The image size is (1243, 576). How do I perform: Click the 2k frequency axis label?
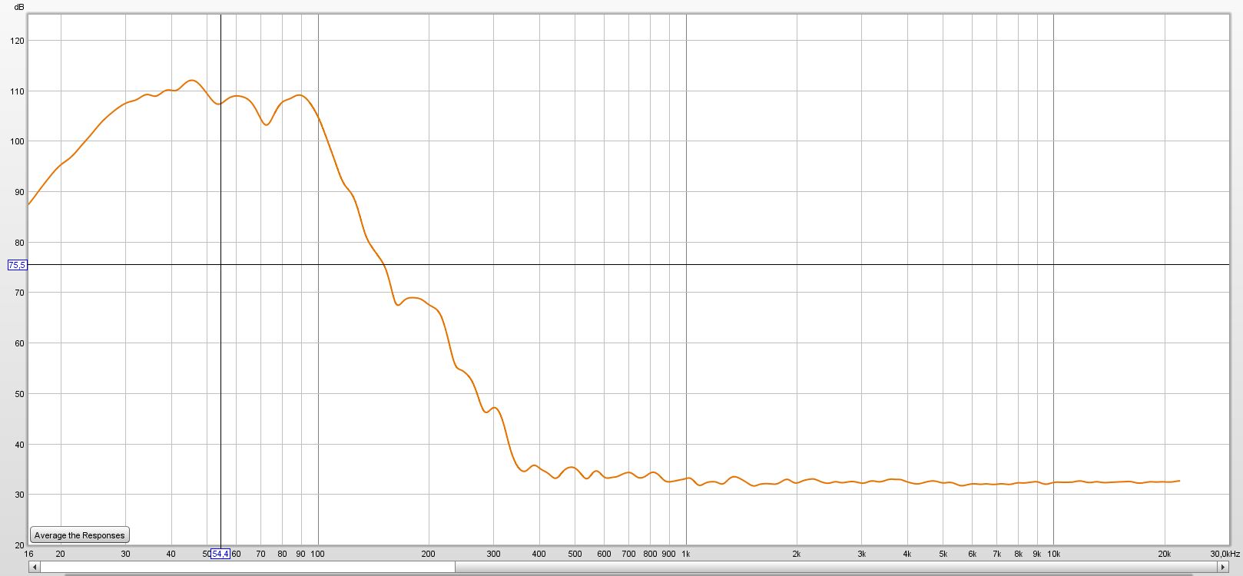(x=797, y=554)
